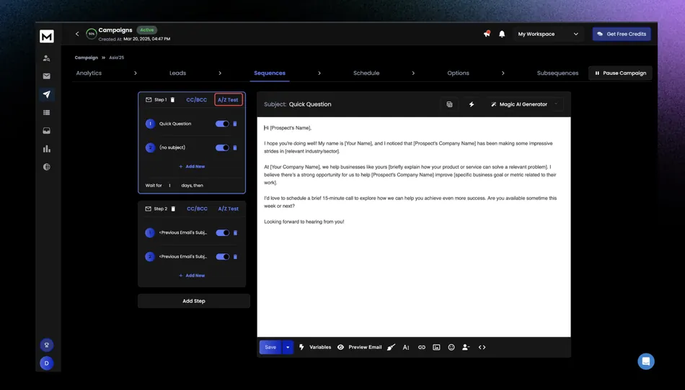Delete the Quick Question variant
Image resolution: width=685 pixels, height=390 pixels.
pos(235,124)
